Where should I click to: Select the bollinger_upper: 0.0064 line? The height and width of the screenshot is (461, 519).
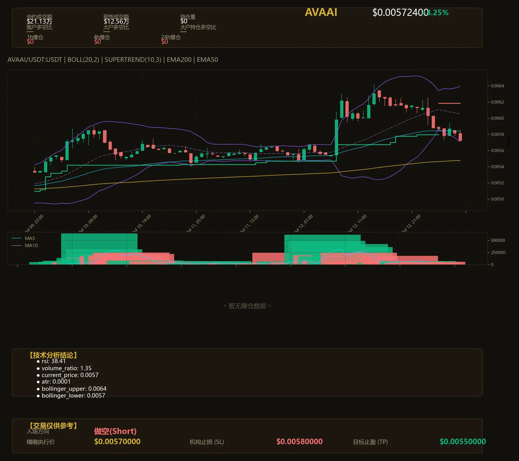[71, 389]
